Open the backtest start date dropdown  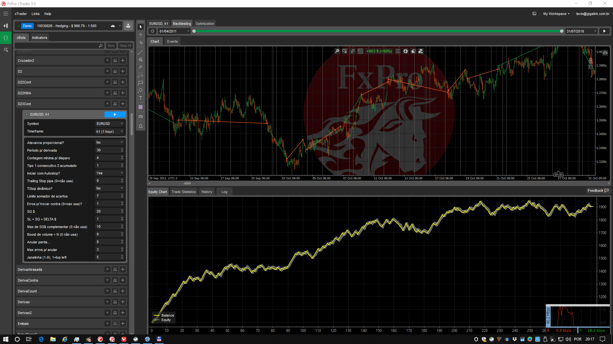click(x=174, y=31)
